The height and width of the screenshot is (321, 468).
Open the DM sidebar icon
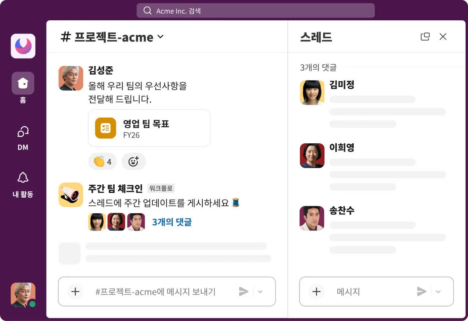tap(23, 132)
